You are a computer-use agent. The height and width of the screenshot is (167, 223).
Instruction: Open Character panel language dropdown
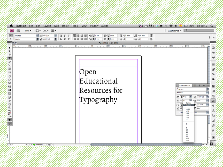[x=208, y=113]
